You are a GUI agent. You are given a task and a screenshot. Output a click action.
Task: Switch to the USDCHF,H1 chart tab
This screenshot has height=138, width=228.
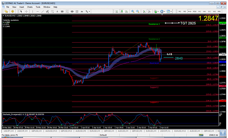point(165,131)
